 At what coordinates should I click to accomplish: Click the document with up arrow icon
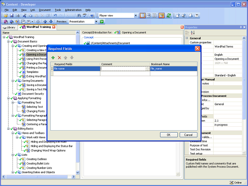click(x=178, y=15)
